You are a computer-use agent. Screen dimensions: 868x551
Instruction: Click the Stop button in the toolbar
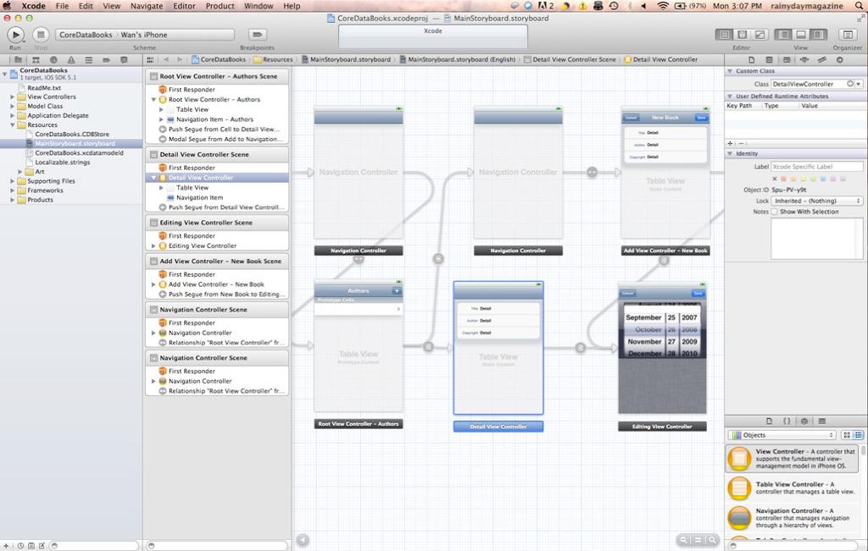click(41, 35)
